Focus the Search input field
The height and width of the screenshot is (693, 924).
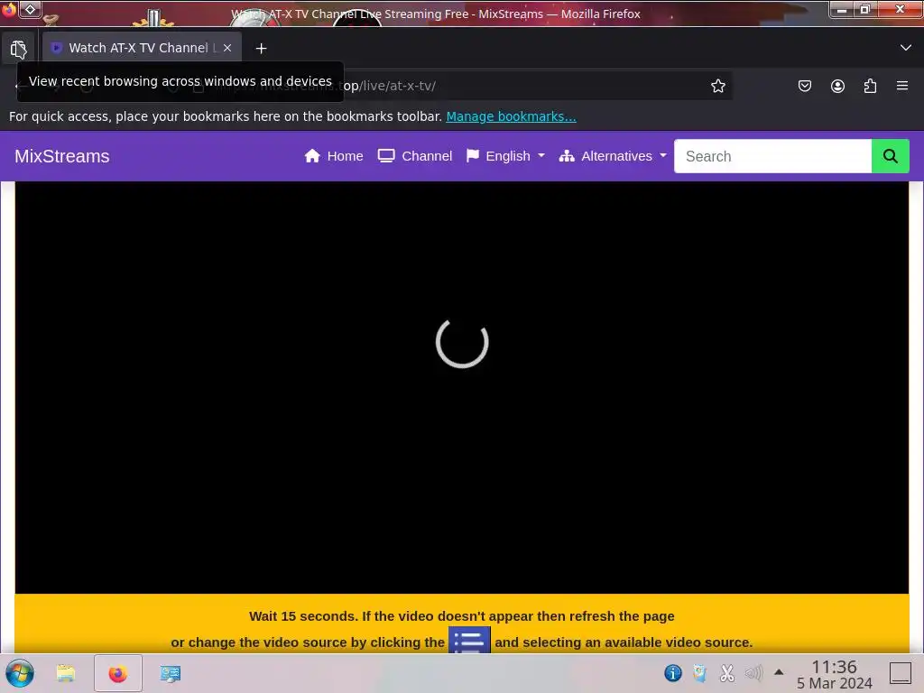[x=772, y=156]
